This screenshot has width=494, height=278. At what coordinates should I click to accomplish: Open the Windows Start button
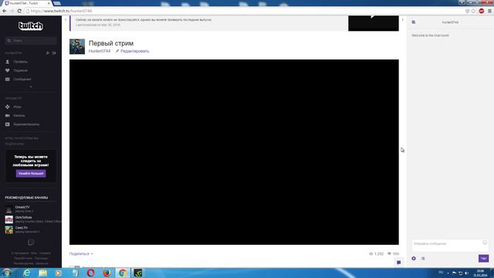point(7,273)
